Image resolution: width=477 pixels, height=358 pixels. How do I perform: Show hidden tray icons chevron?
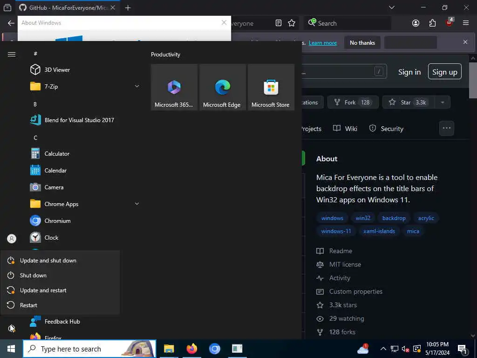pyautogui.click(x=383, y=349)
